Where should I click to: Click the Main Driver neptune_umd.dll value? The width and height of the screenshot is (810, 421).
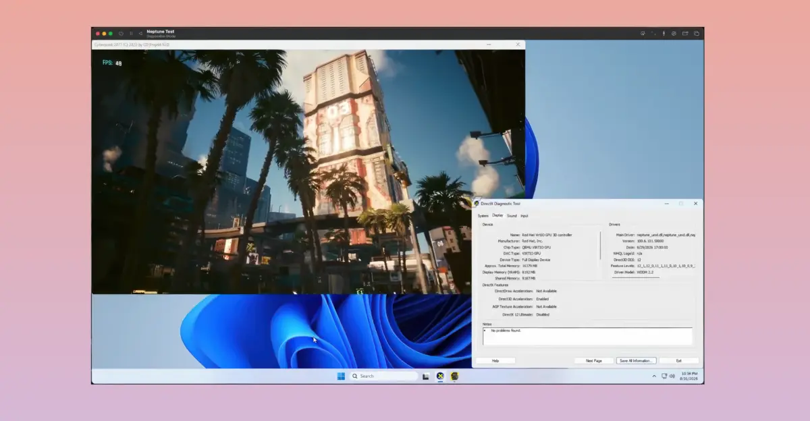click(666, 235)
